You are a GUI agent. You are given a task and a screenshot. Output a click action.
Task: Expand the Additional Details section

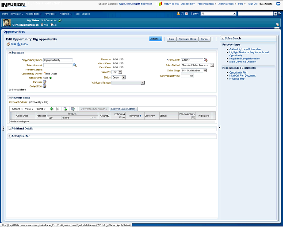pyautogui.click(x=10, y=129)
